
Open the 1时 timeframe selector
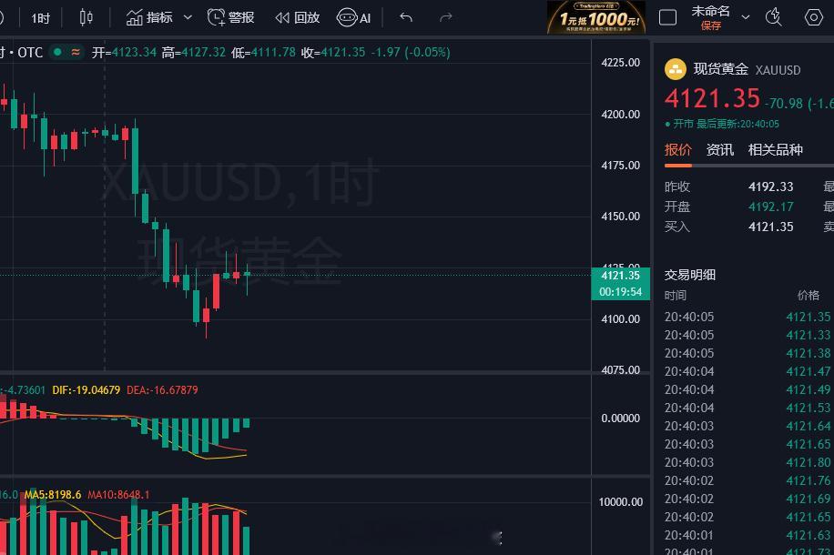[40, 18]
